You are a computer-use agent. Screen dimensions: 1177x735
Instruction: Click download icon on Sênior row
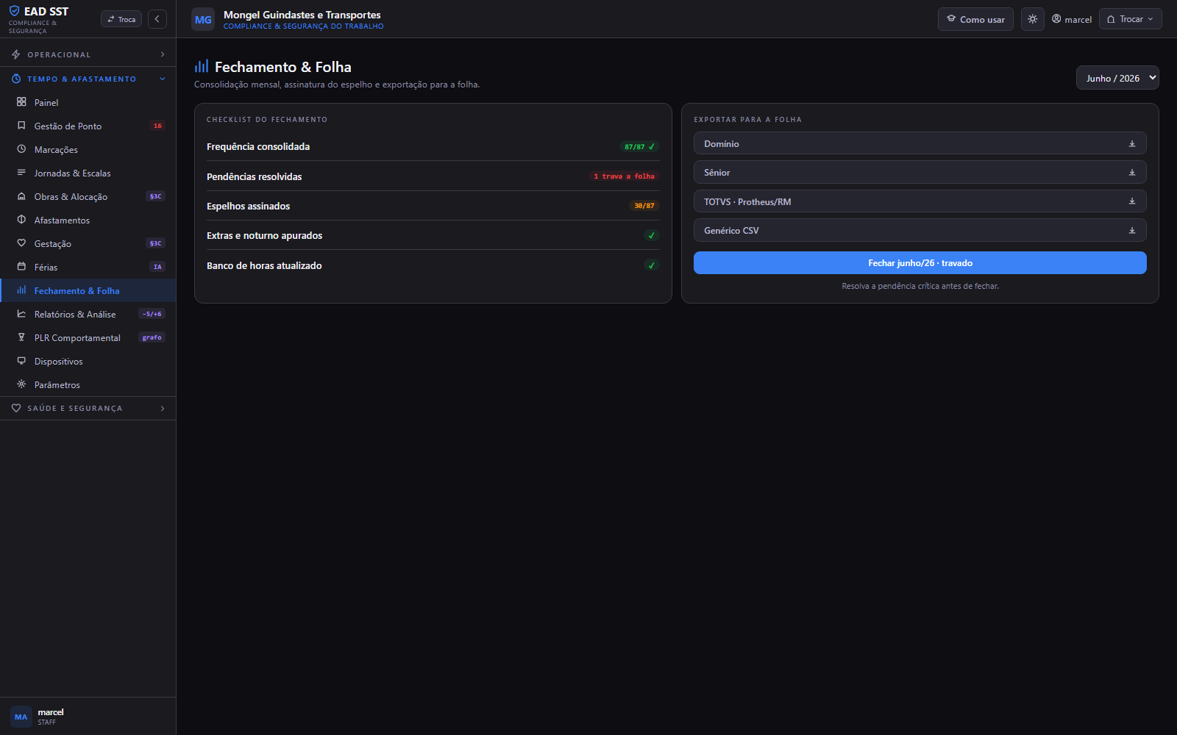[1132, 173]
